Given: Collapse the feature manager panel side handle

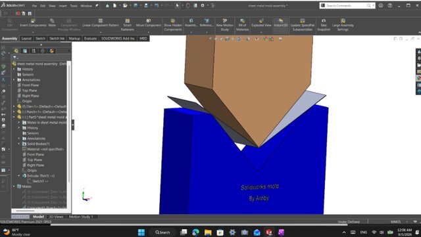Looking at the screenshot, I should coord(73,125).
